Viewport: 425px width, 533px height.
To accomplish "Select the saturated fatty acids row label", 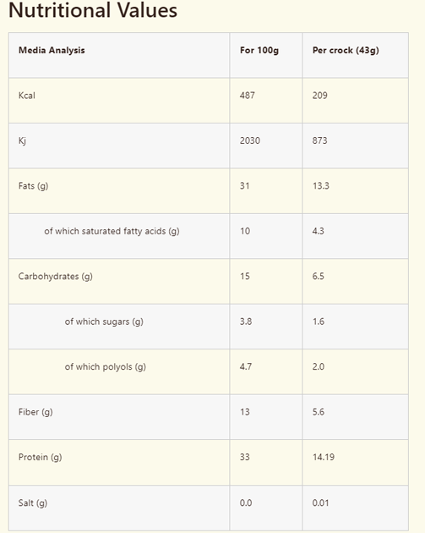I will tap(112, 231).
